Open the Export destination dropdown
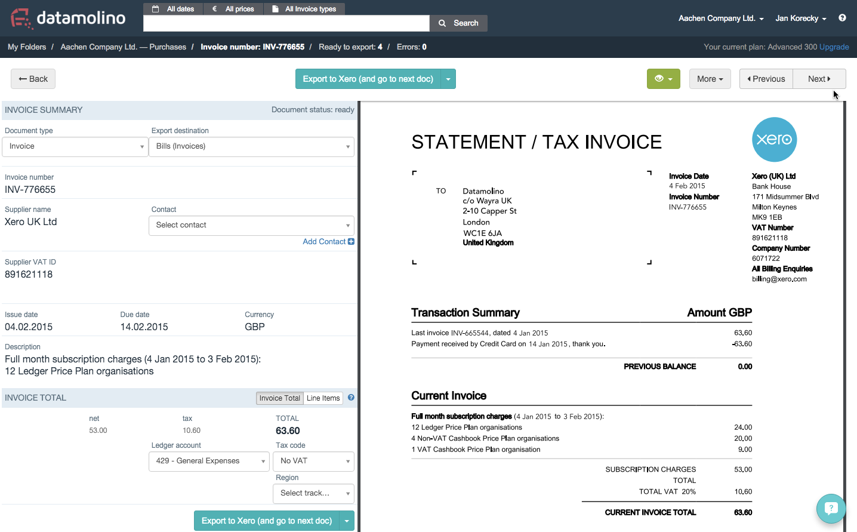This screenshot has height=532, width=857. click(251, 147)
